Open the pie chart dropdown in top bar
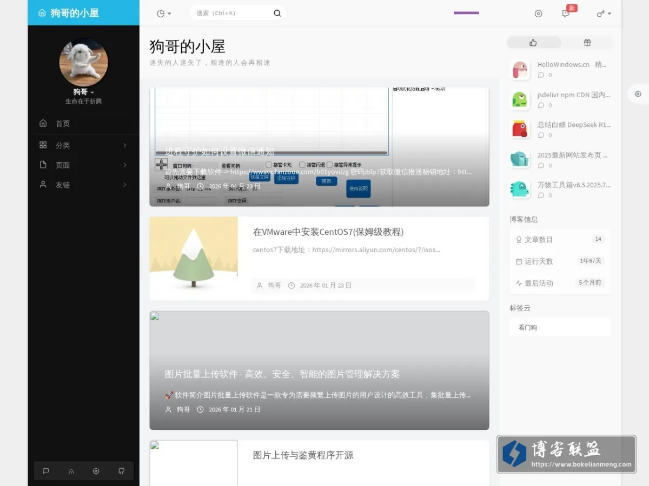Viewport: 649px width, 486px height. pyautogui.click(x=163, y=13)
